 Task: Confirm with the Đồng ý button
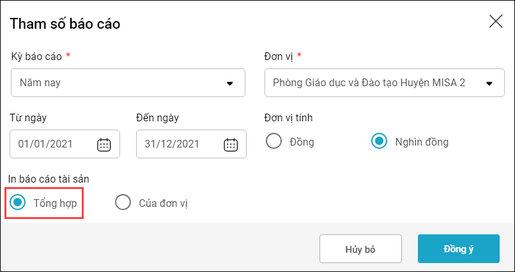[459, 249]
